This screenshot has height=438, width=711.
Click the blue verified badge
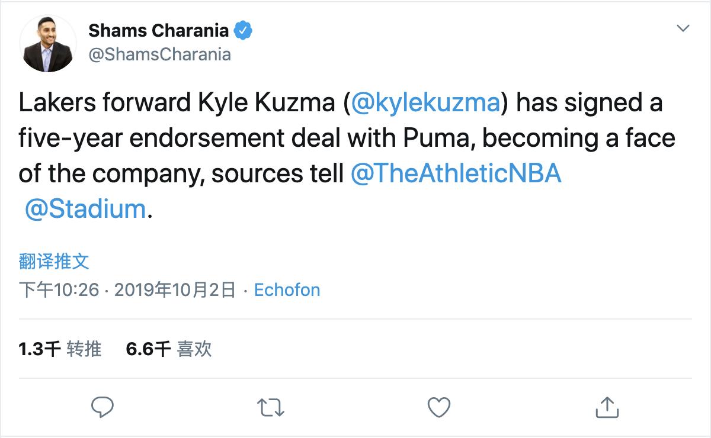pyautogui.click(x=243, y=30)
